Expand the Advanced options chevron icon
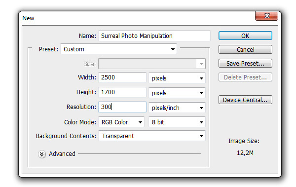Screen dimensions: 296x187 [x=42, y=154]
